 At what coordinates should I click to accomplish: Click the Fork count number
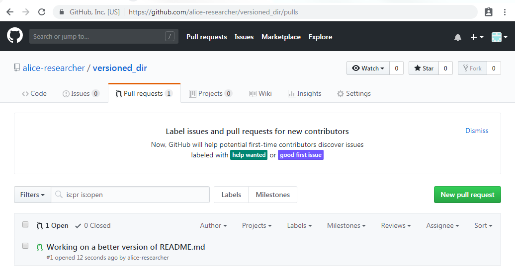click(x=494, y=68)
